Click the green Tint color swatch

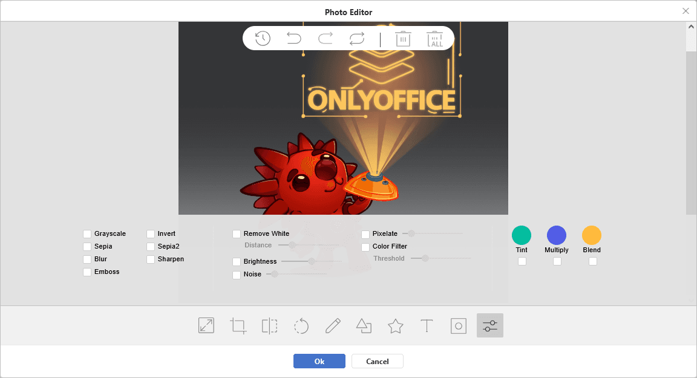tap(521, 234)
